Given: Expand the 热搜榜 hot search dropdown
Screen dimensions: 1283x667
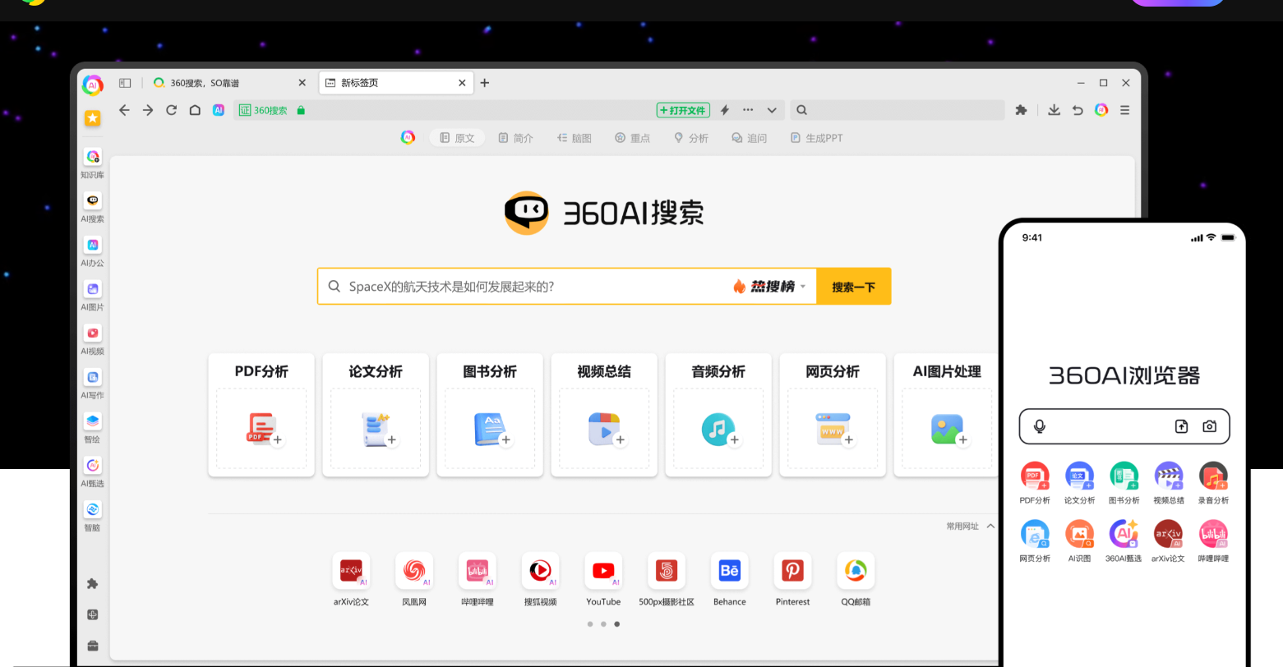Looking at the screenshot, I should (771, 286).
